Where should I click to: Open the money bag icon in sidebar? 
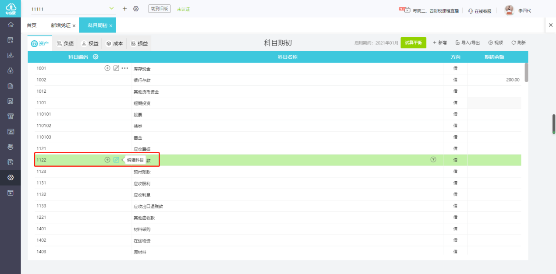(x=11, y=70)
